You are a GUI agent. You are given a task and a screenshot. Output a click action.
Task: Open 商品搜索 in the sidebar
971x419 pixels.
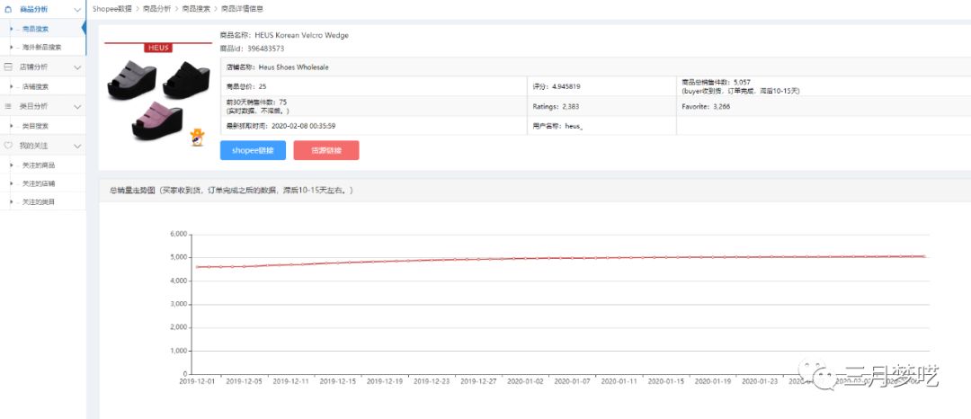pyautogui.click(x=36, y=29)
